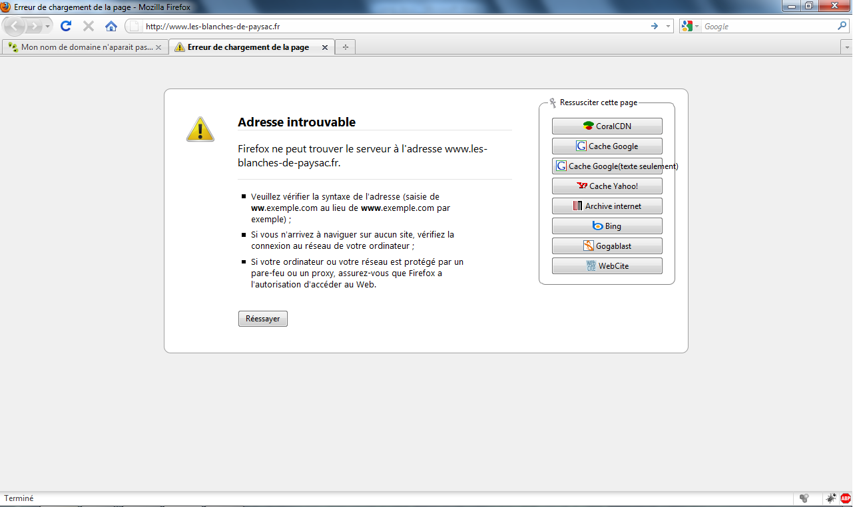
Task: Click the blue Go arrow in address bar
Action: (x=655, y=27)
